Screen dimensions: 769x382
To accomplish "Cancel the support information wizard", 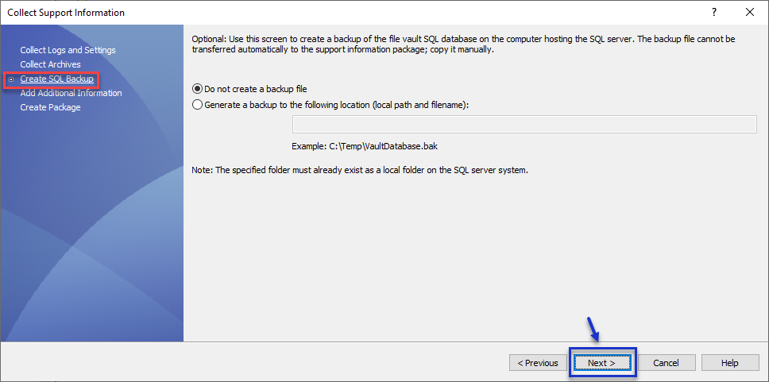I will (x=666, y=363).
